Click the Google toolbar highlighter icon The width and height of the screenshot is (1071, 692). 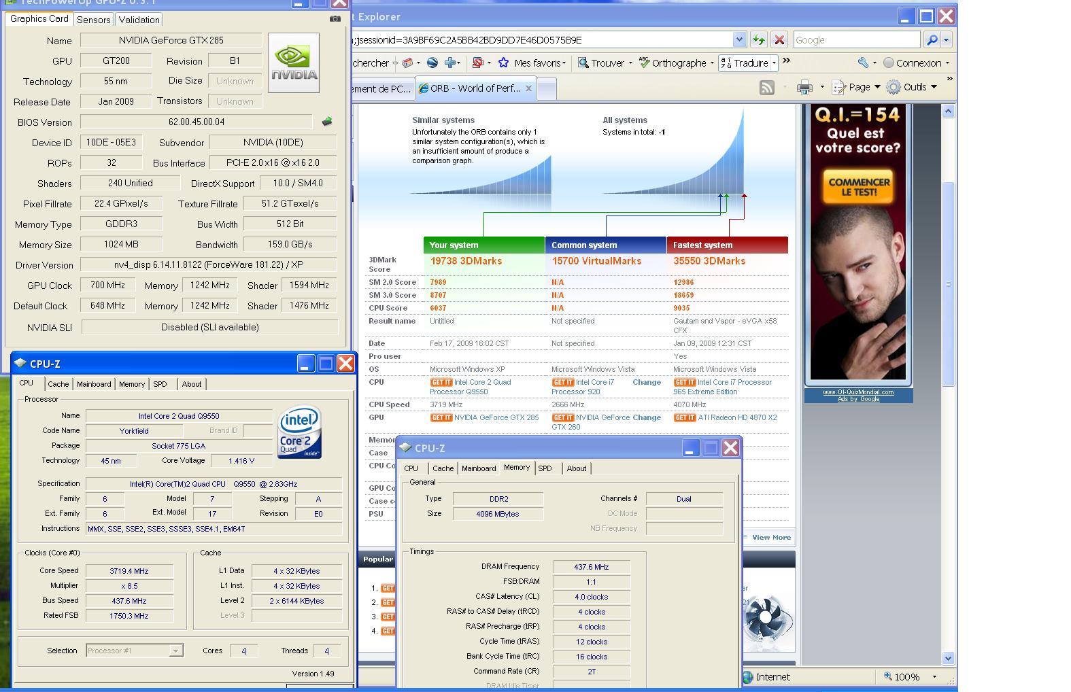pos(407,63)
